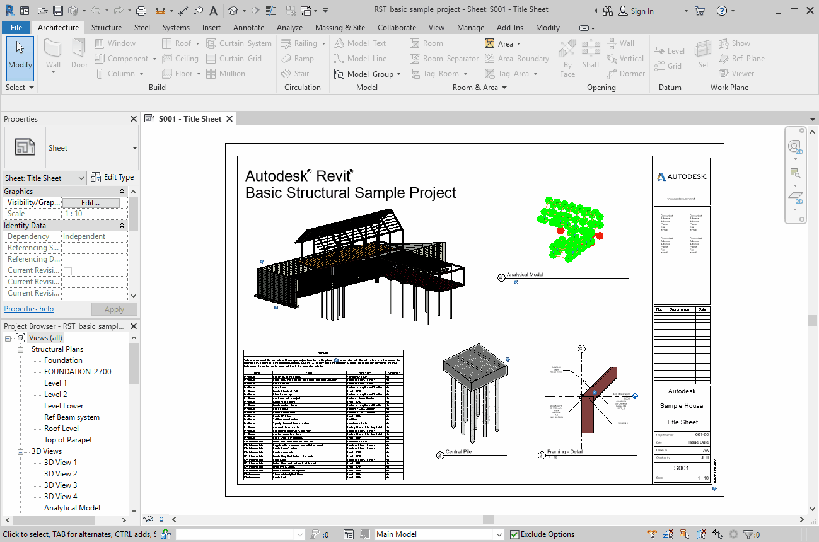Click the Window tool in Build panel

point(115,43)
